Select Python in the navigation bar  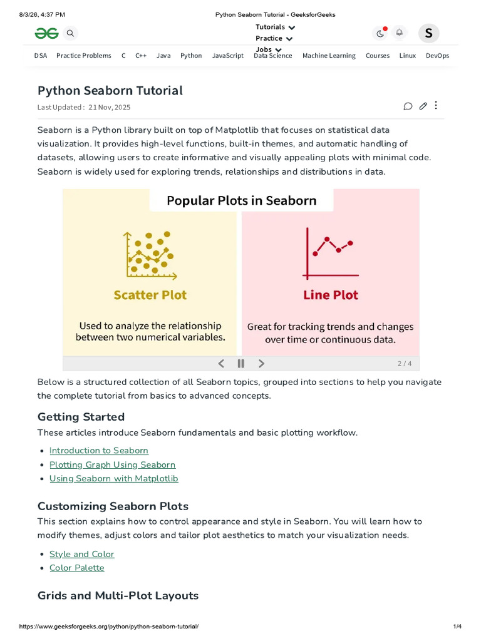tap(191, 56)
